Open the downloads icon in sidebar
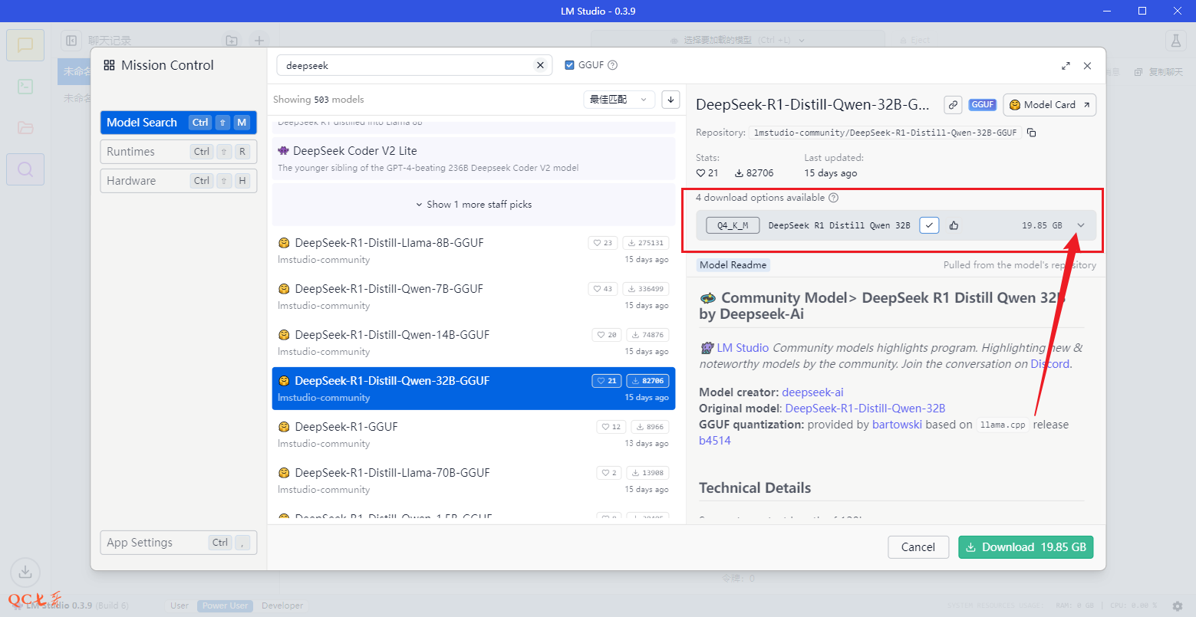The image size is (1196, 617). (x=25, y=571)
